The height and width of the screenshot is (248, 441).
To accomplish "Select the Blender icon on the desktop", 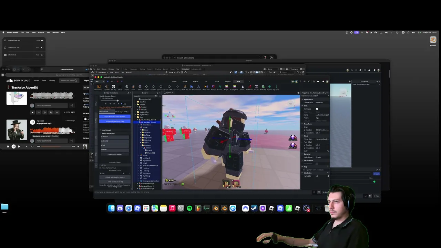I will (x=433, y=41).
